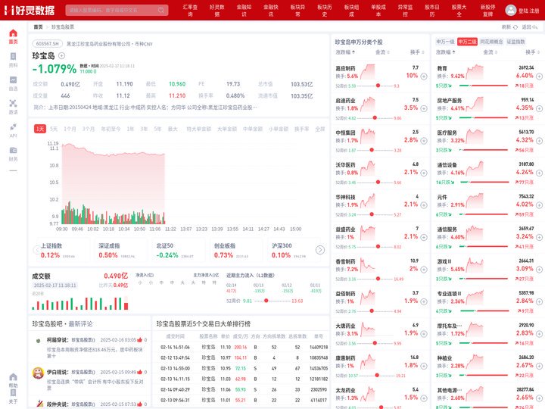
Task: Click the 返回 back icon
Action: click(x=535, y=27)
